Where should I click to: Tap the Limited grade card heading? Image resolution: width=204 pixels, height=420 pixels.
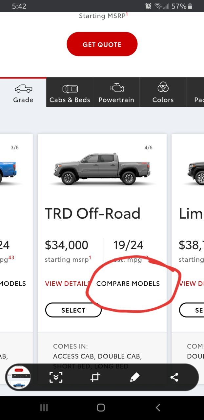[191, 214]
